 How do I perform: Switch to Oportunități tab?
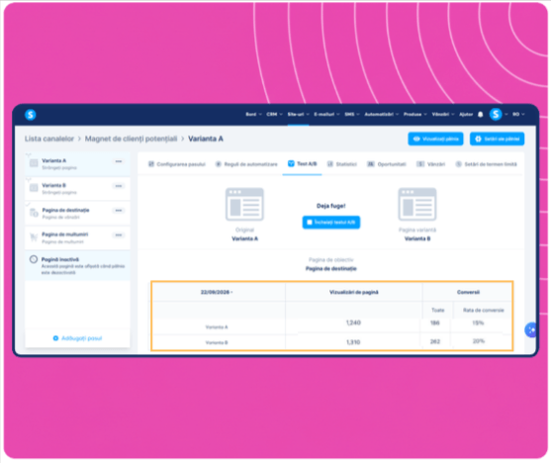[x=387, y=164]
